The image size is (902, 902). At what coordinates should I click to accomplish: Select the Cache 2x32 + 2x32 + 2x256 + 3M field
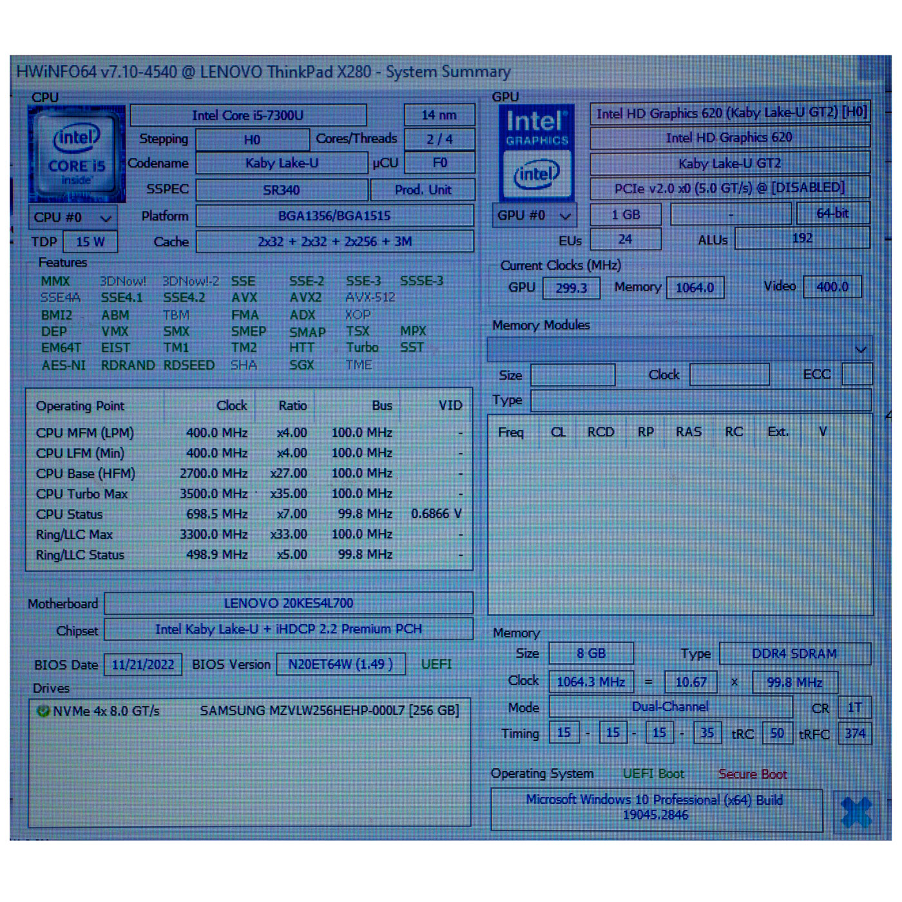[334, 242]
